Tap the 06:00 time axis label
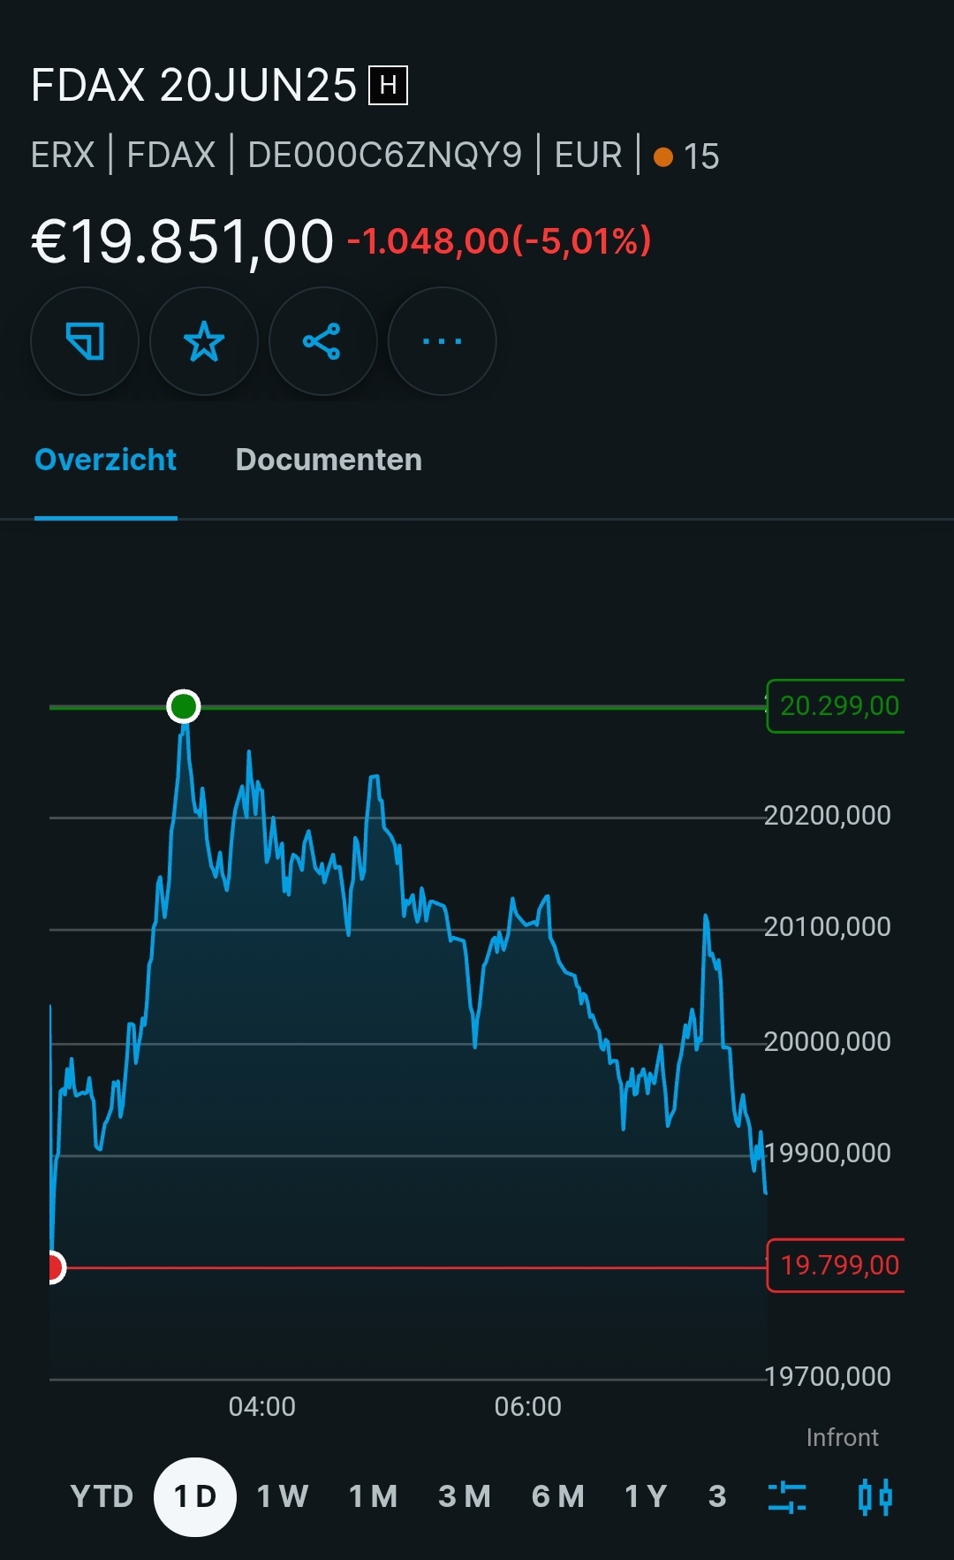 [528, 1406]
